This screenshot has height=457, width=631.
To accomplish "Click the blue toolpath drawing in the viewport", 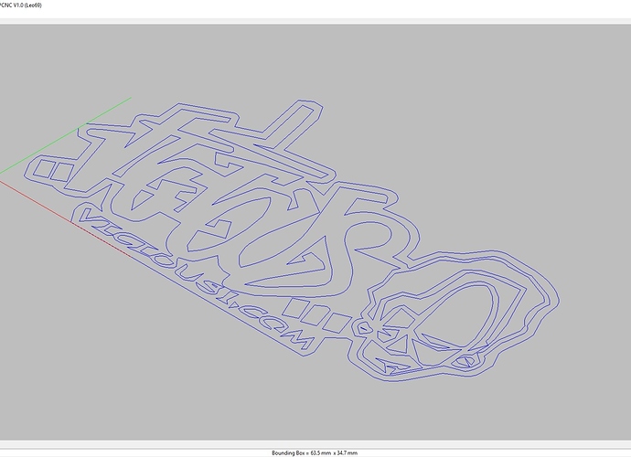I will tap(291, 240).
